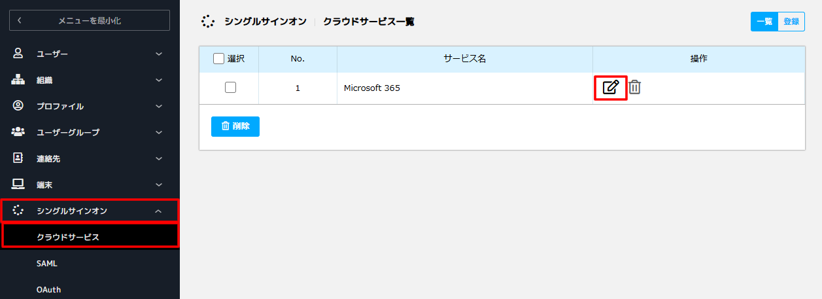Expand the ユーザーグループ menu chevron

(159, 132)
